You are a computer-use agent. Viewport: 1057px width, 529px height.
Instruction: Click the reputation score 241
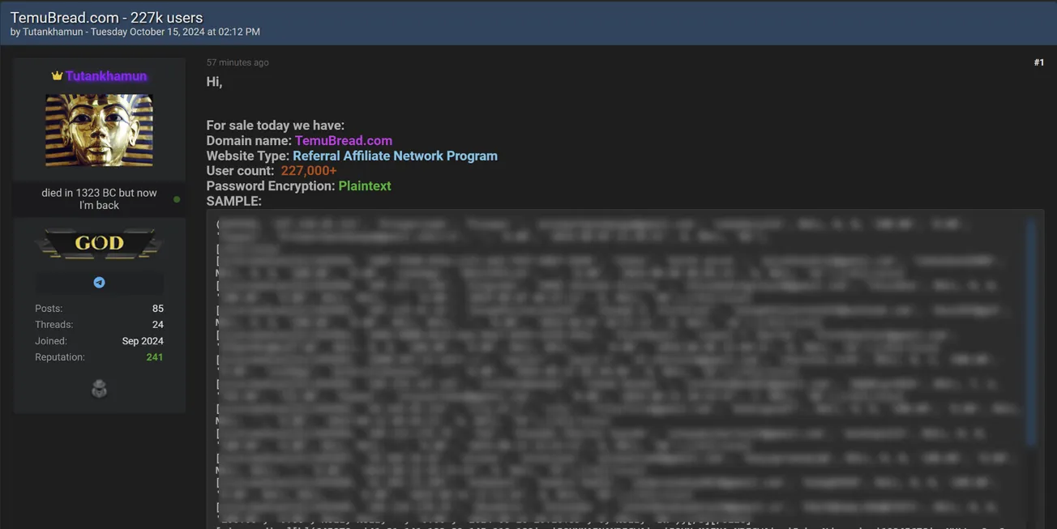pyautogui.click(x=154, y=357)
